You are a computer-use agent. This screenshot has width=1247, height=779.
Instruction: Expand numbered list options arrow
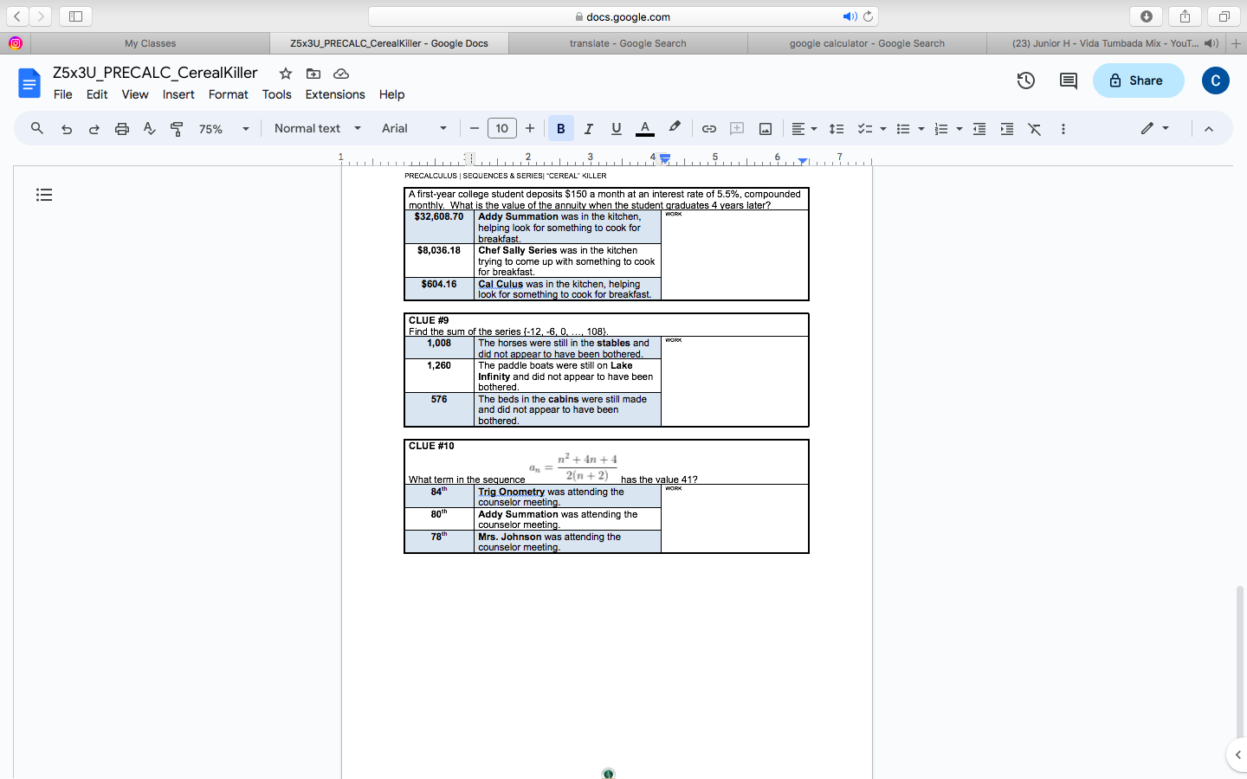coord(959,129)
